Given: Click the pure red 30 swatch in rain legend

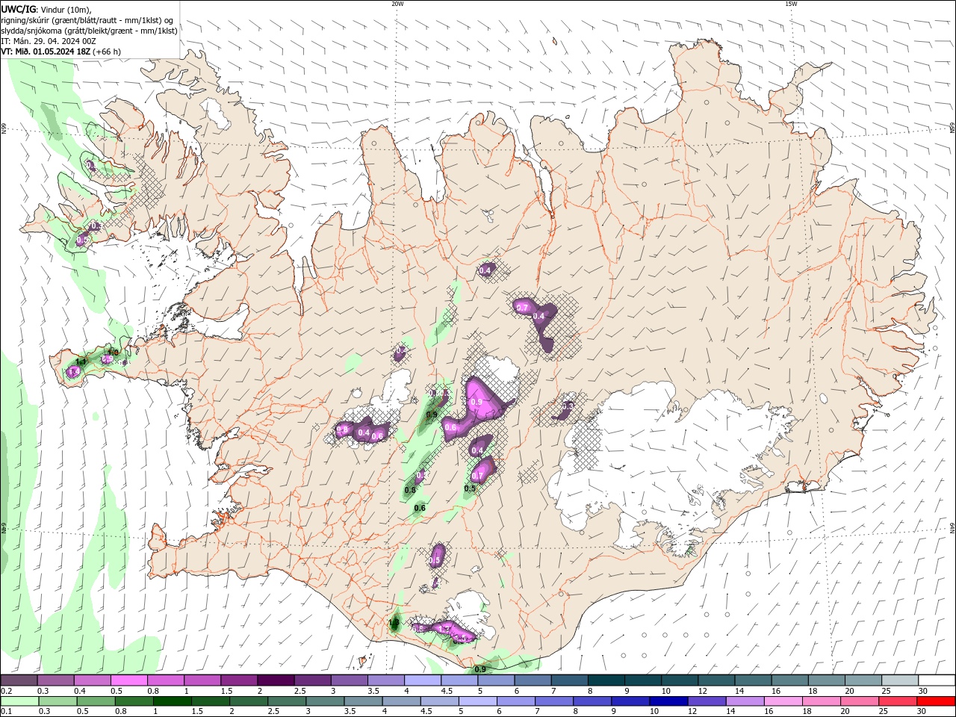Looking at the screenshot, I should click(936, 701).
